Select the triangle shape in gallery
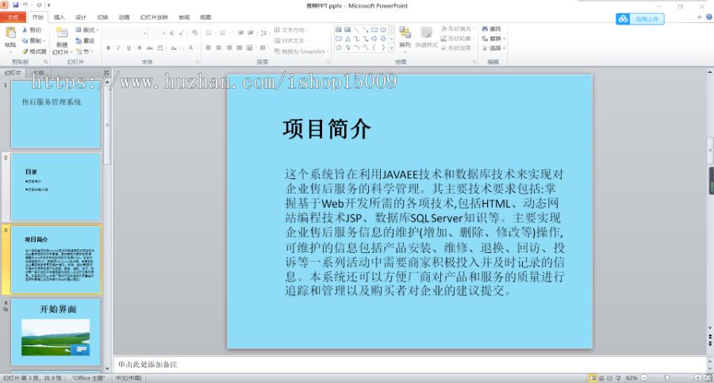 tap(347, 39)
